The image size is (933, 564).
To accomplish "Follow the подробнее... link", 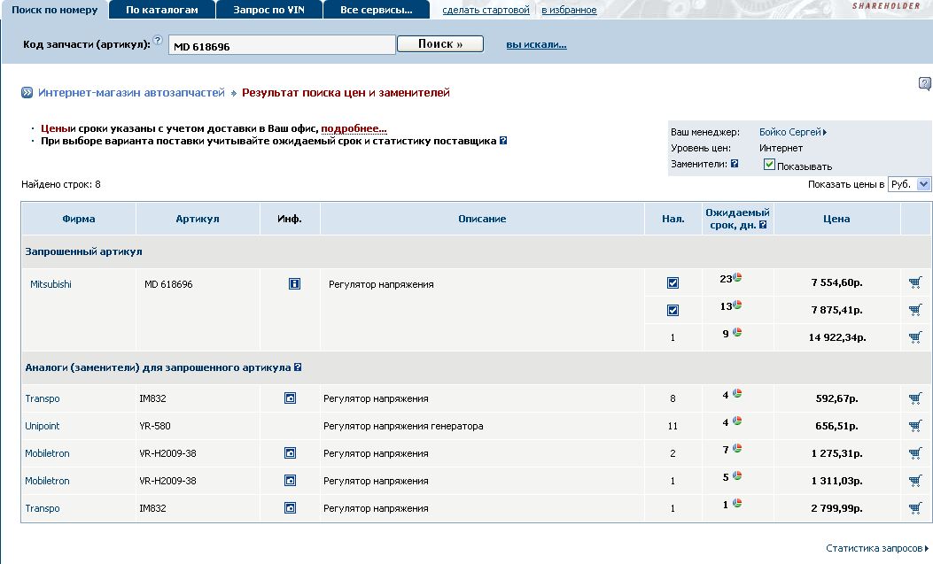I will (354, 128).
